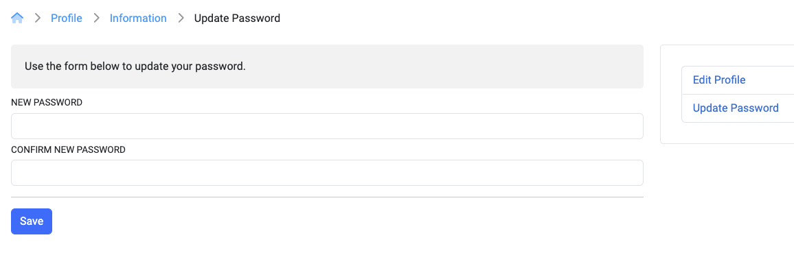The height and width of the screenshot is (279, 794).
Task: Click the horizontal divider above Save
Action: [x=327, y=197]
